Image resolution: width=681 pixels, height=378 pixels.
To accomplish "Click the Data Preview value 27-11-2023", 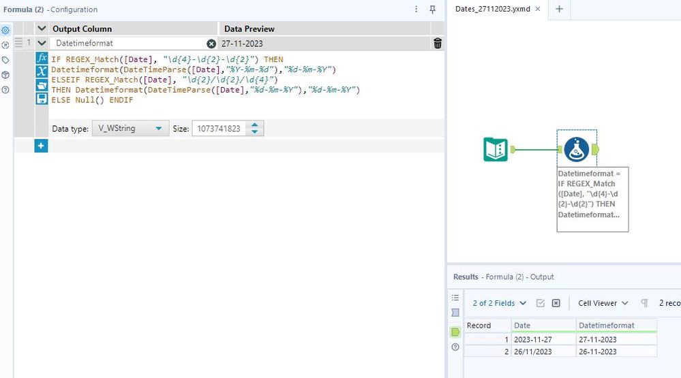I will 242,44.
